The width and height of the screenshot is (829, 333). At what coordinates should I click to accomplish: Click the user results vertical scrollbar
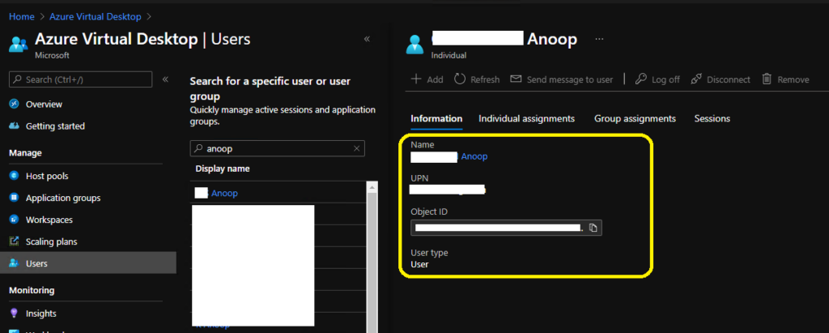pyautogui.click(x=372, y=262)
